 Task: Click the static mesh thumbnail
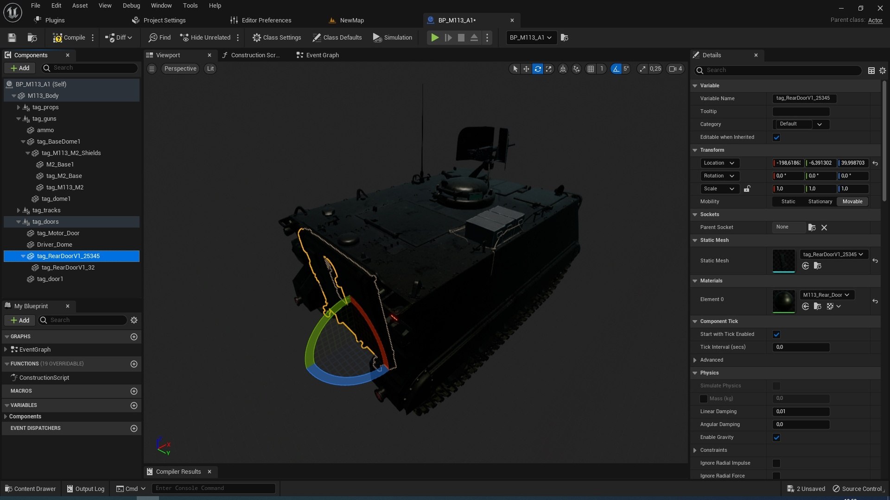click(784, 261)
